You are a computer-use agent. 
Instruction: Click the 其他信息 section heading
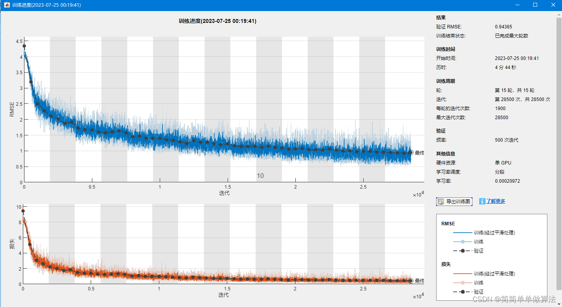click(446, 154)
